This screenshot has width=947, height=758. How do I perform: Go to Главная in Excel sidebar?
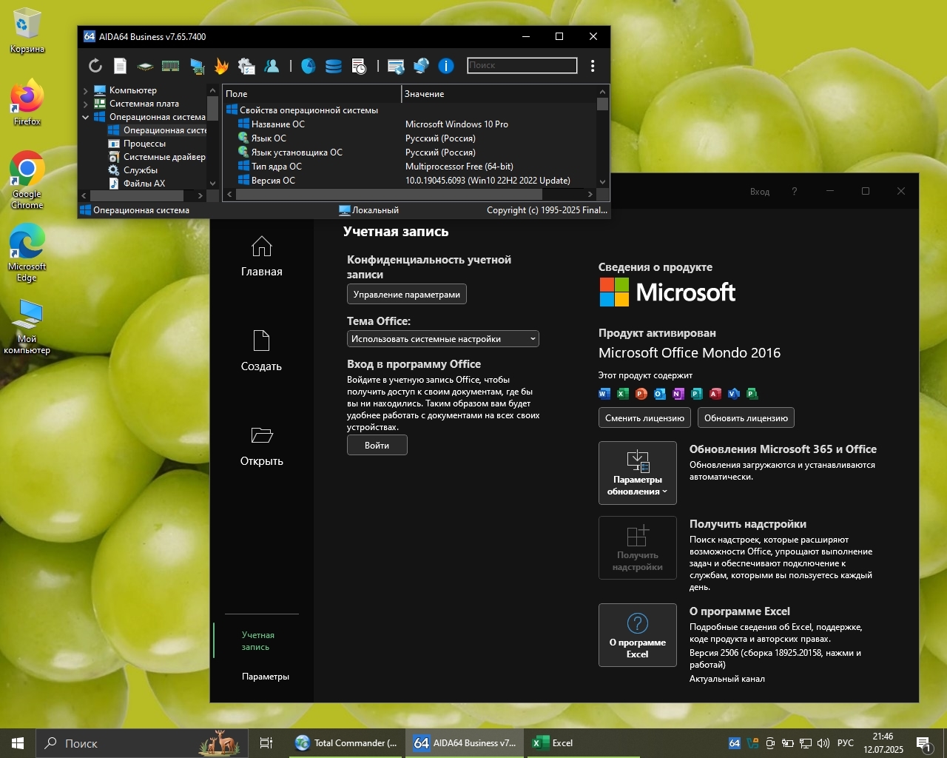click(262, 256)
